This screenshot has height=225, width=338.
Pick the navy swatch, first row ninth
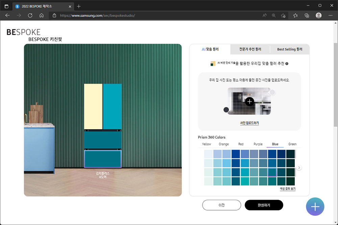click(x=281, y=154)
